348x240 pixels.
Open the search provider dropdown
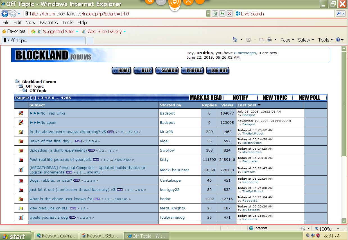(344, 13)
